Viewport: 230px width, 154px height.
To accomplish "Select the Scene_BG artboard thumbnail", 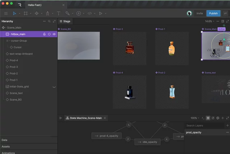I will (79, 46).
